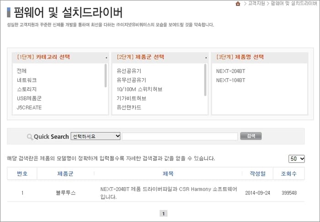Pick J5CREATE category

[x=29, y=108]
